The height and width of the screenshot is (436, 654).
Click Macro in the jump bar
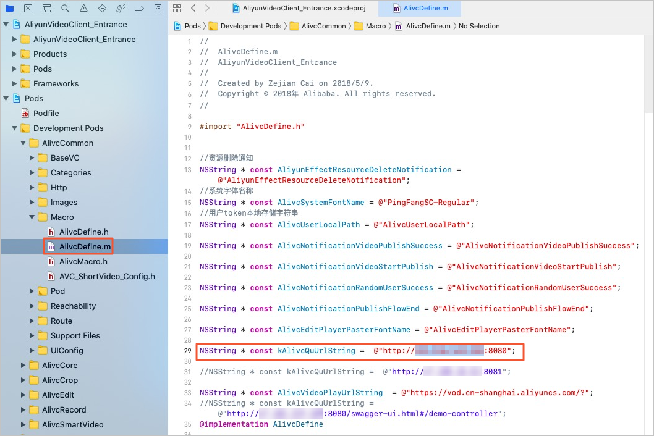370,26
